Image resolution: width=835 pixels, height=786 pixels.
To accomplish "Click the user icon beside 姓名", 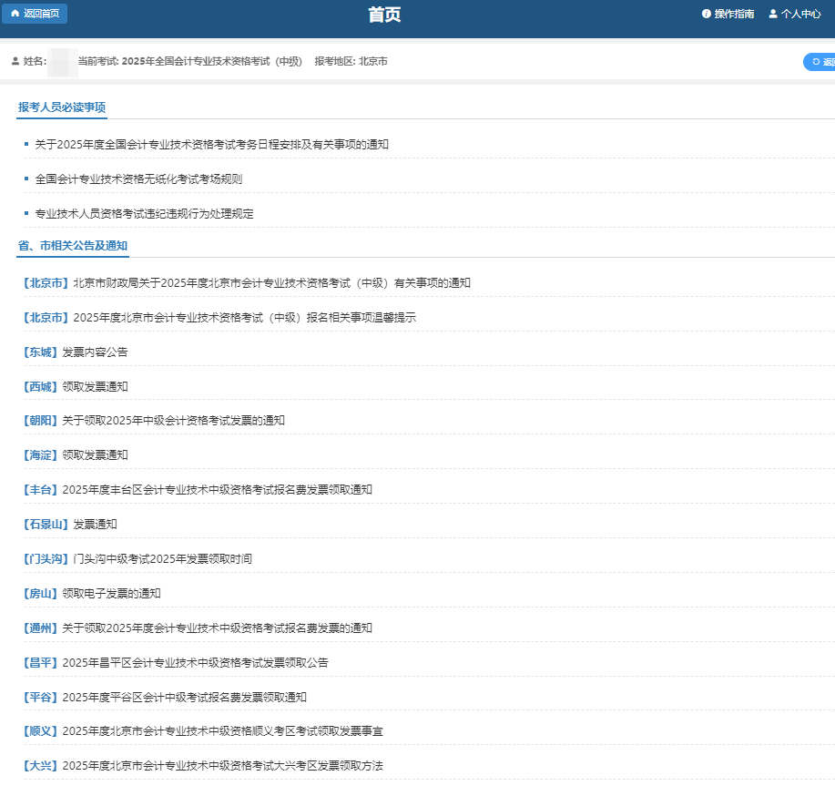I will click(15, 61).
